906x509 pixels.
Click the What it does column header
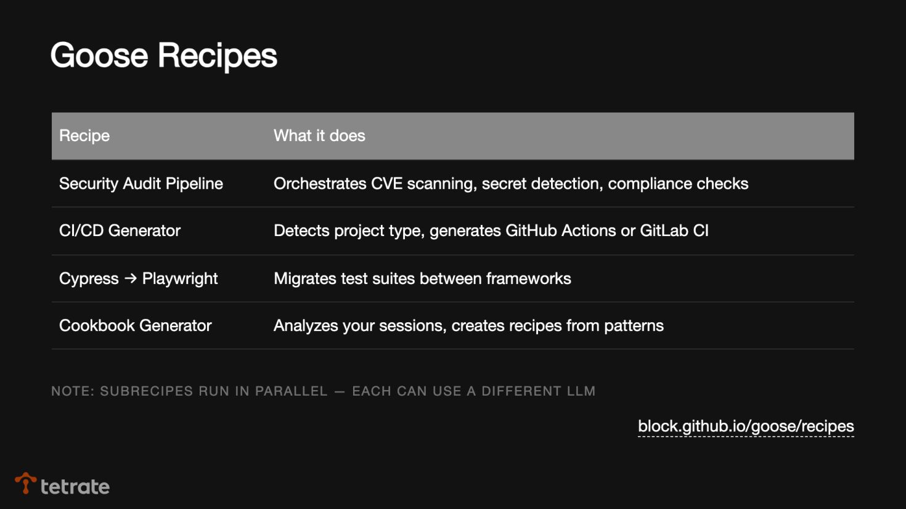pos(319,136)
